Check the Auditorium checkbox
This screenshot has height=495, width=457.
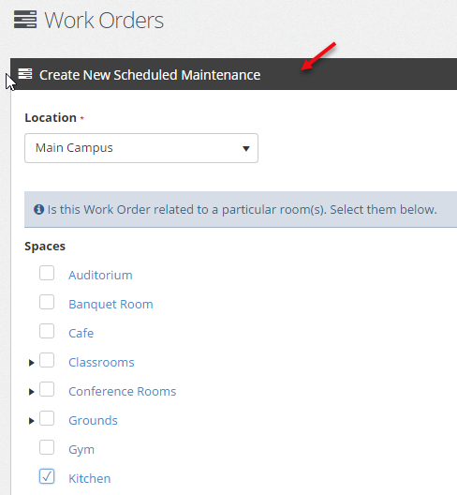47,273
